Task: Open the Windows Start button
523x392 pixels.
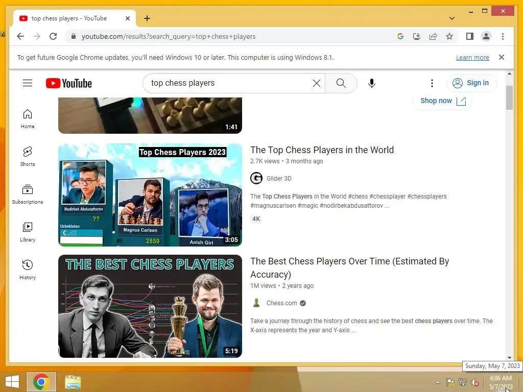Action: pyautogui.click(x=12, y=382)
